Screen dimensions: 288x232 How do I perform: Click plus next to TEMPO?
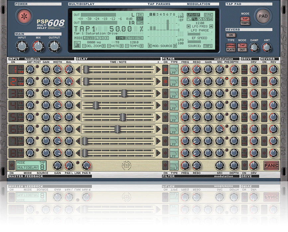coord(141,46)
